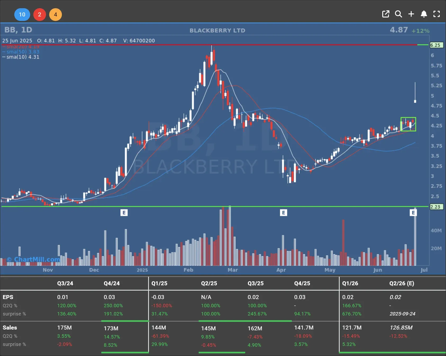Click the 175M sales value
This screenshot has width=446, height=356.
pyautogui.click(x=64, y=328)
